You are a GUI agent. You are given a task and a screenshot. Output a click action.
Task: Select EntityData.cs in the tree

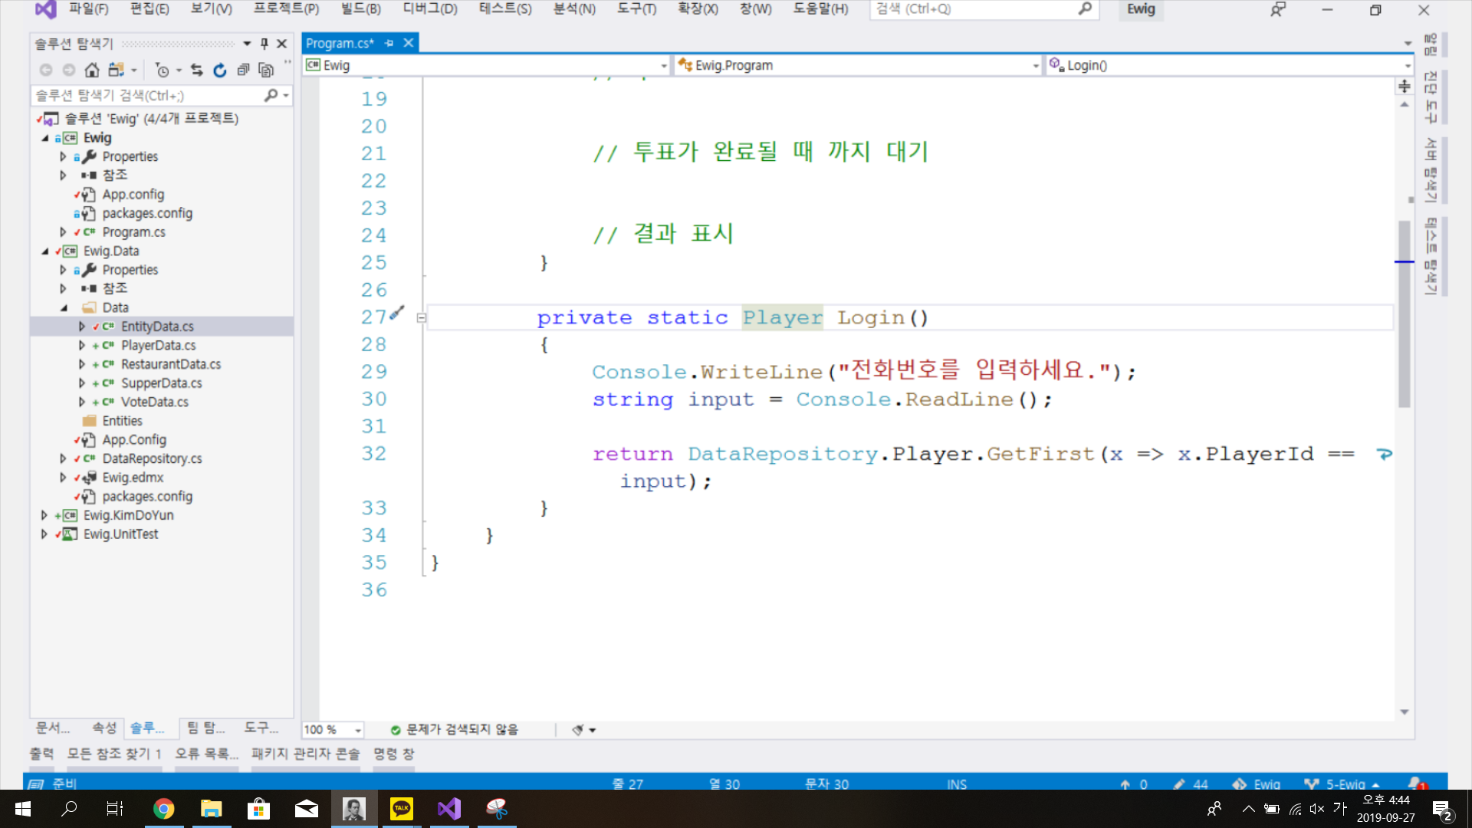(x=157, y=327)
